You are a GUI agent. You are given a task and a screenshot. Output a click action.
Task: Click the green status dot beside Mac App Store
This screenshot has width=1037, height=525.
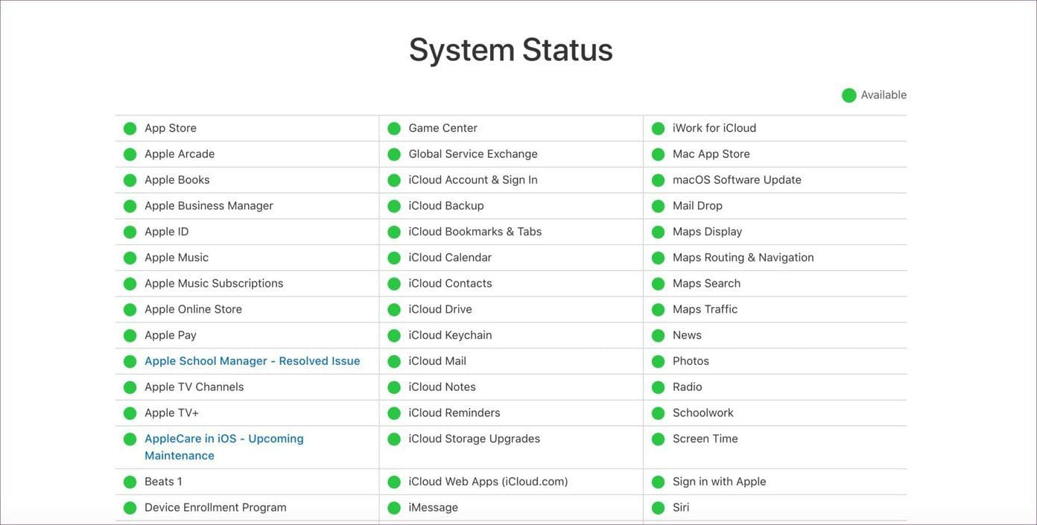[658, 154]
